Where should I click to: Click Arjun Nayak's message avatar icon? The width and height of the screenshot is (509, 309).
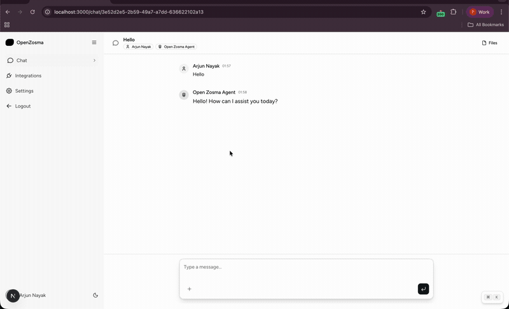click(184, 69)
